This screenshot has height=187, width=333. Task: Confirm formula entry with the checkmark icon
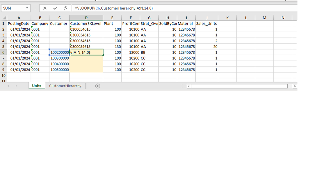click(55, 8)
